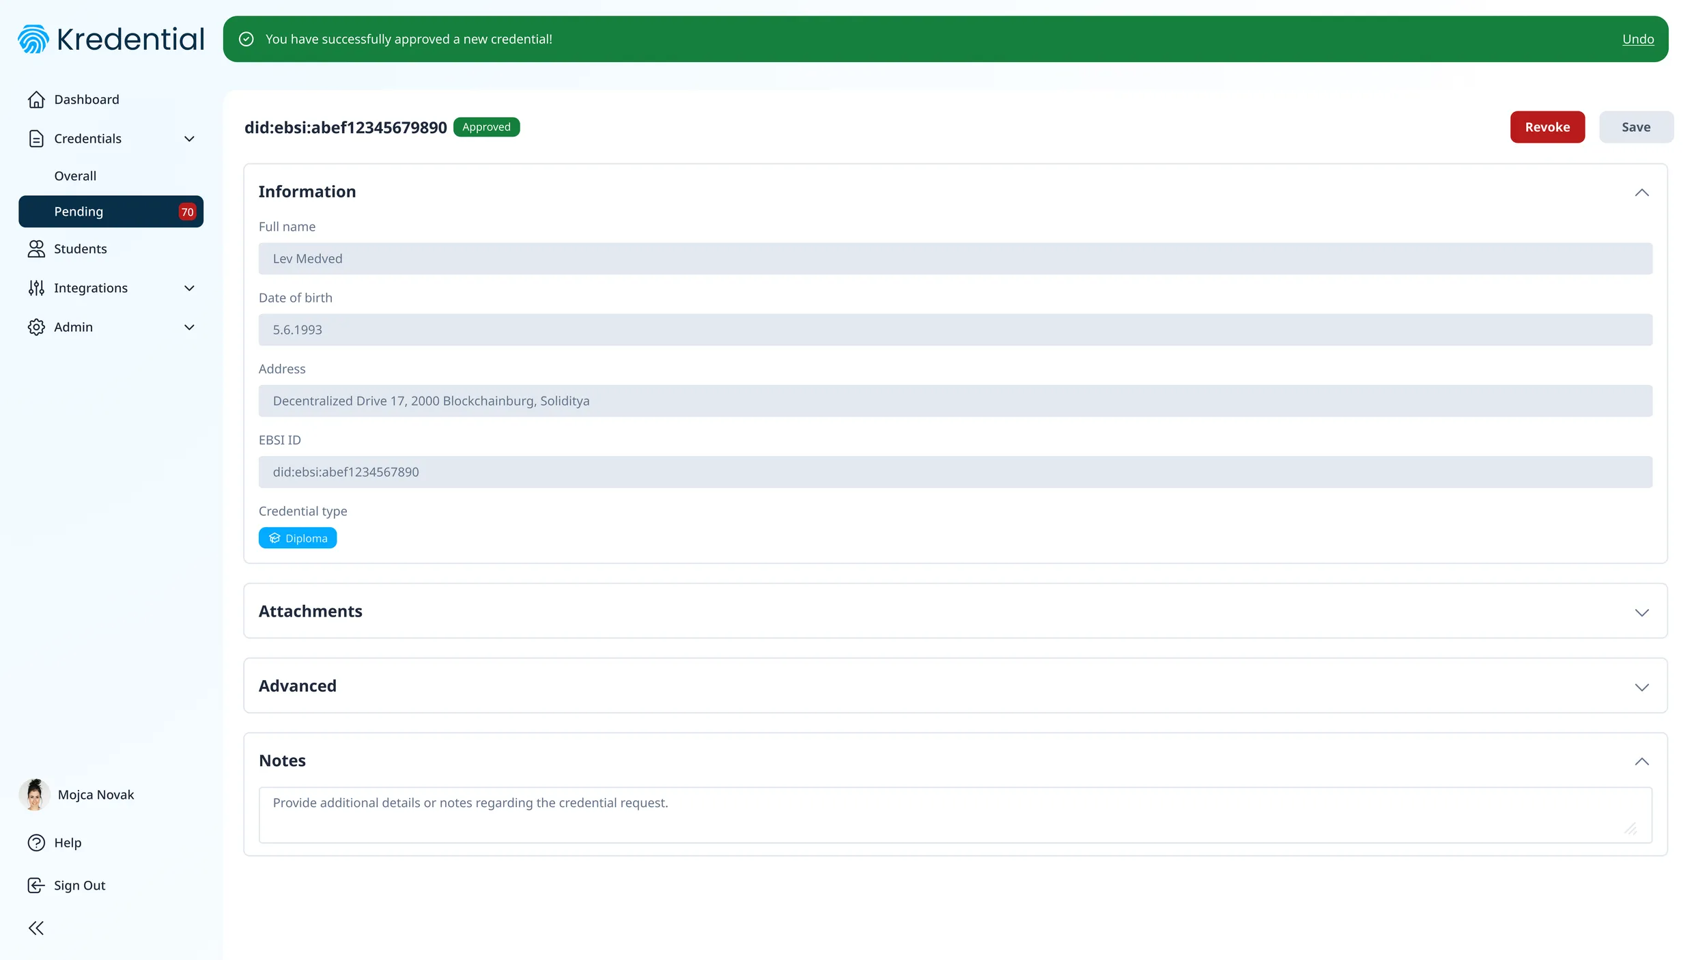Expand the Credentials menu chevron
This screenshot has width=1707, height=960.
tap(189, 139)
